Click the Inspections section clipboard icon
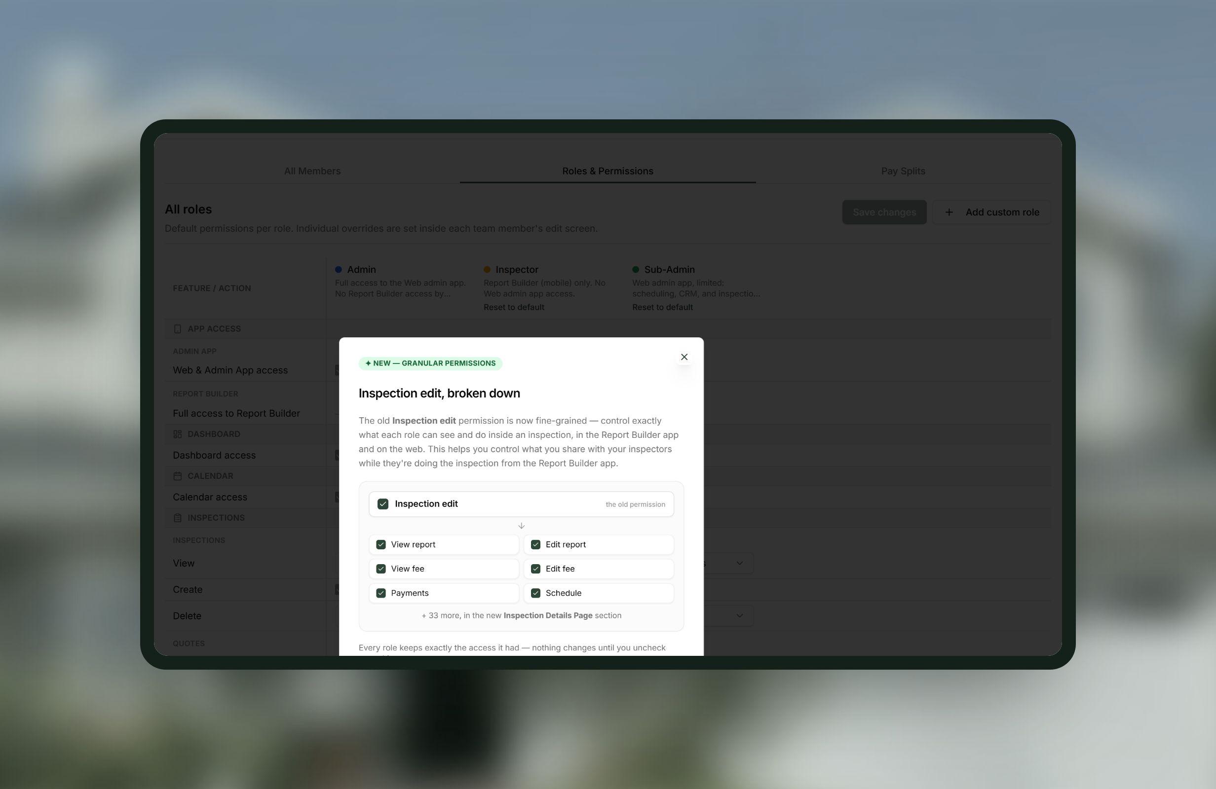This screenshot has width=1216, height=789. click(x=177, y=518)
